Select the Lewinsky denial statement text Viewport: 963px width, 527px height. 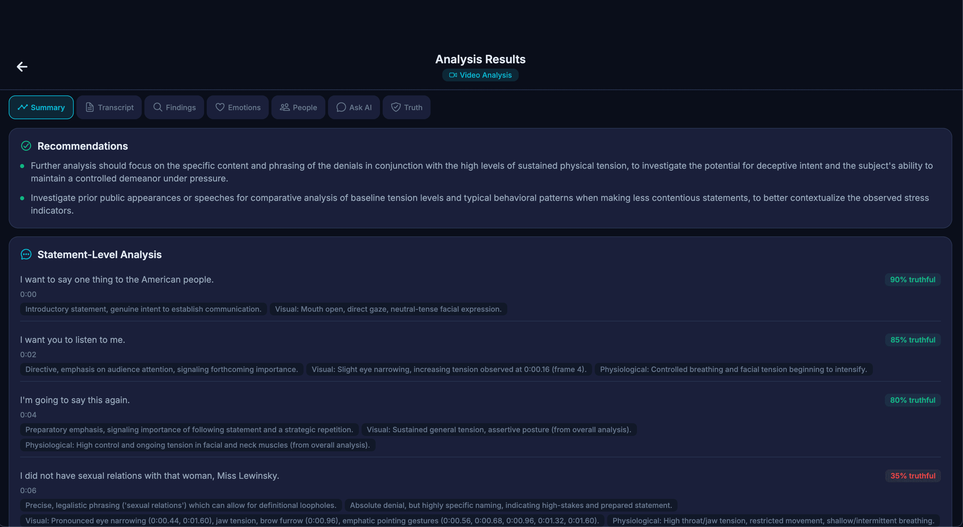[x=149, y=475]
